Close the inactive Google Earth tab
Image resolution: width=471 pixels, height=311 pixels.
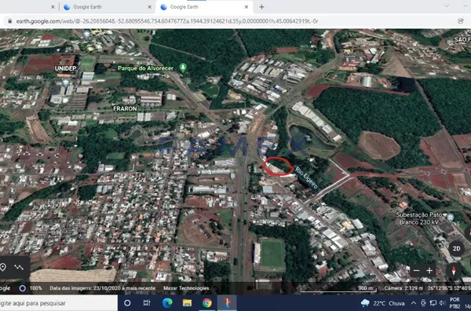[150, 7]
